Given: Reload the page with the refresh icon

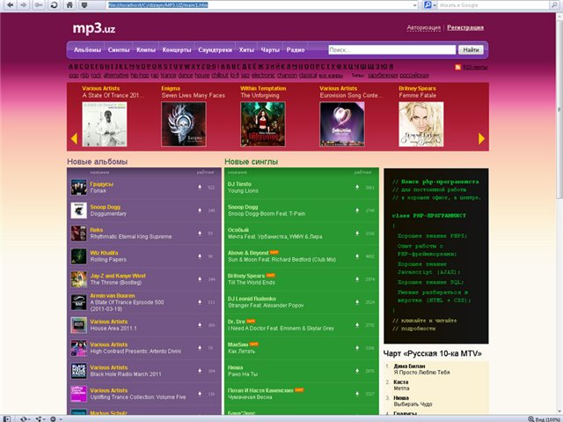Looking at the screenshot, I should pos(54,5).
